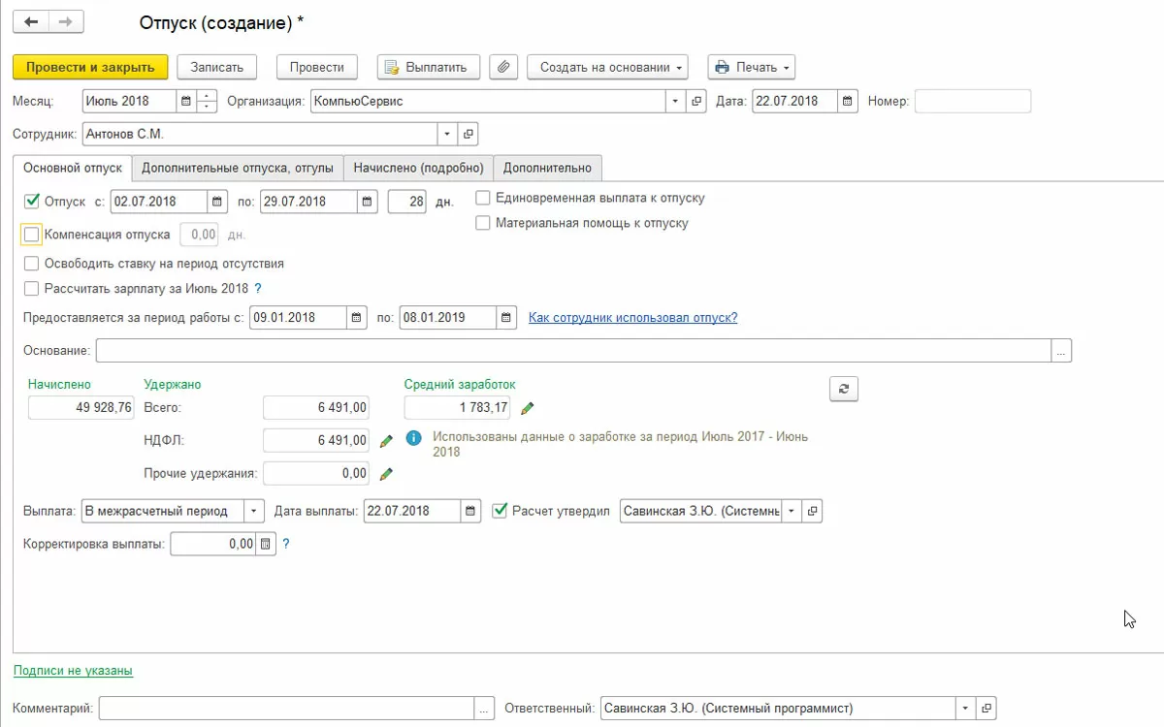The image size is (1164, 727).
Task: Open calendar for the Дата field
Action: [x=848, y=101]
